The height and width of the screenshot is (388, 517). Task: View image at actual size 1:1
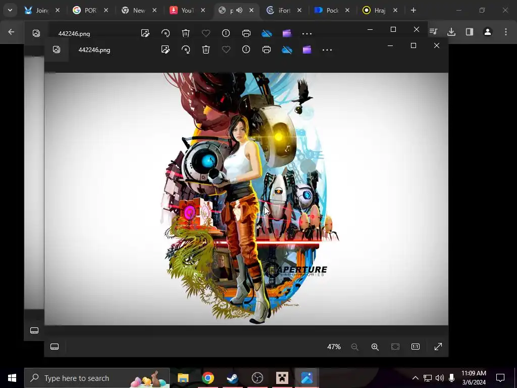point(416,347)
